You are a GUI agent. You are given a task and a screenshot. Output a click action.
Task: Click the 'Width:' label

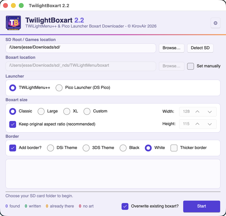tap(168, 111)
